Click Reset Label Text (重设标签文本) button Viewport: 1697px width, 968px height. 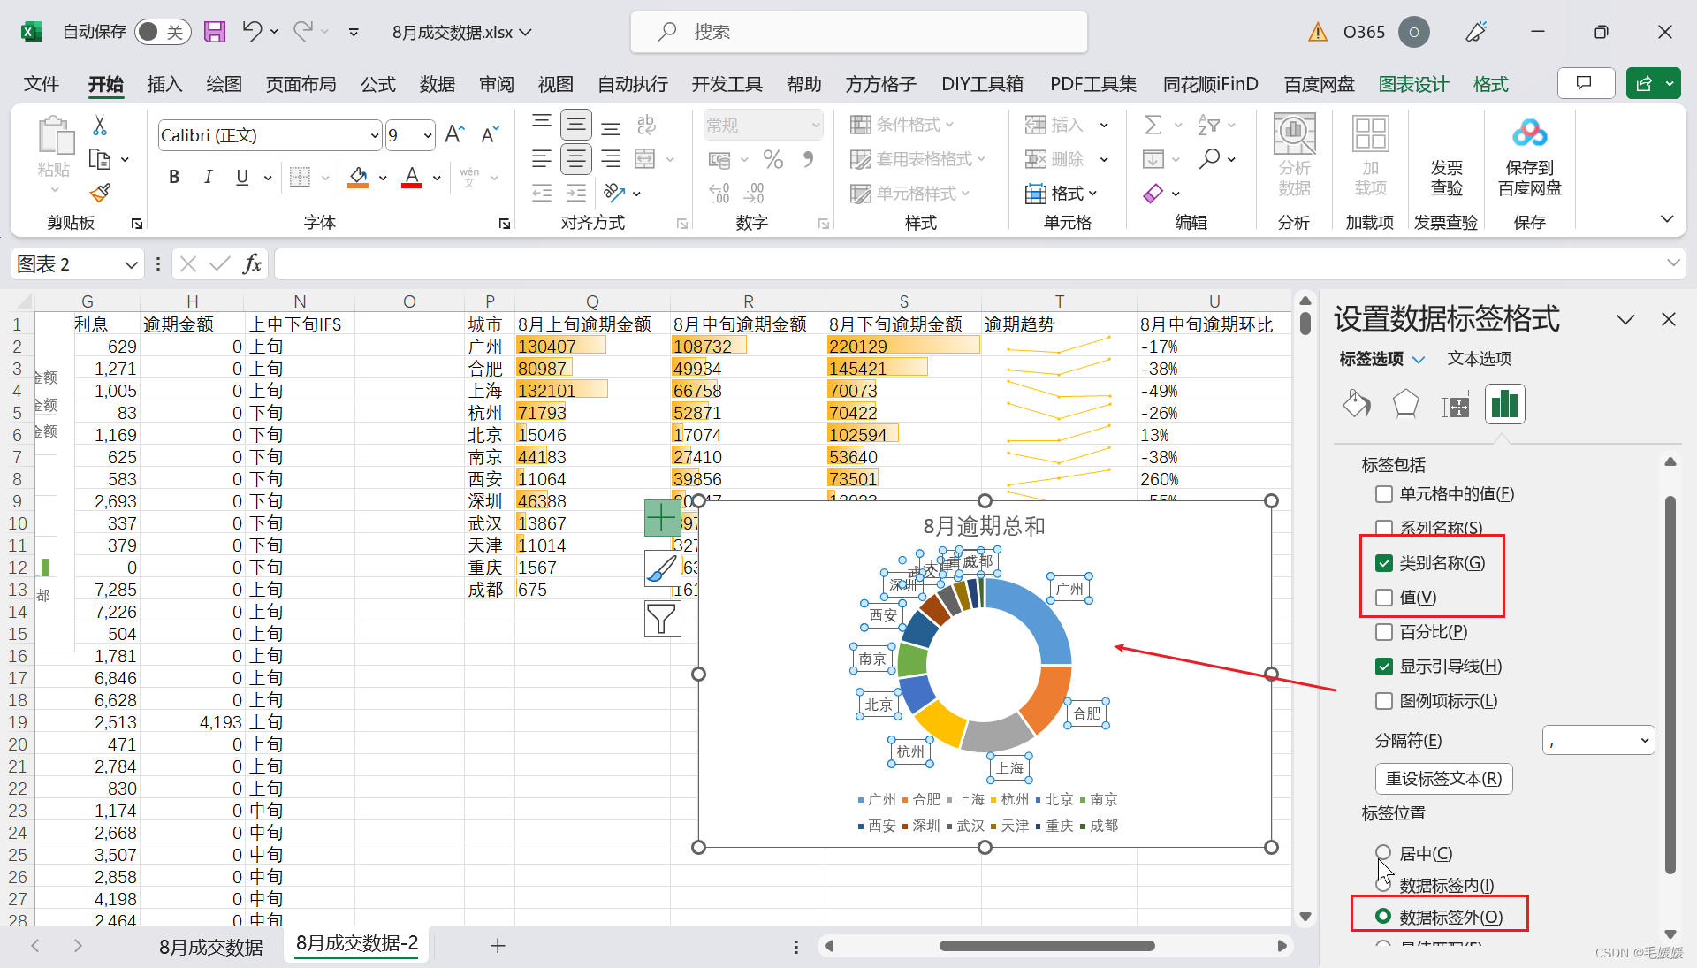coord(1443,779)
